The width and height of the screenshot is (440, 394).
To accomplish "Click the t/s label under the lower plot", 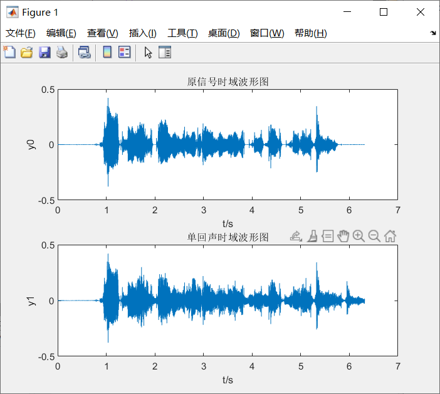I will coord(228,380).
